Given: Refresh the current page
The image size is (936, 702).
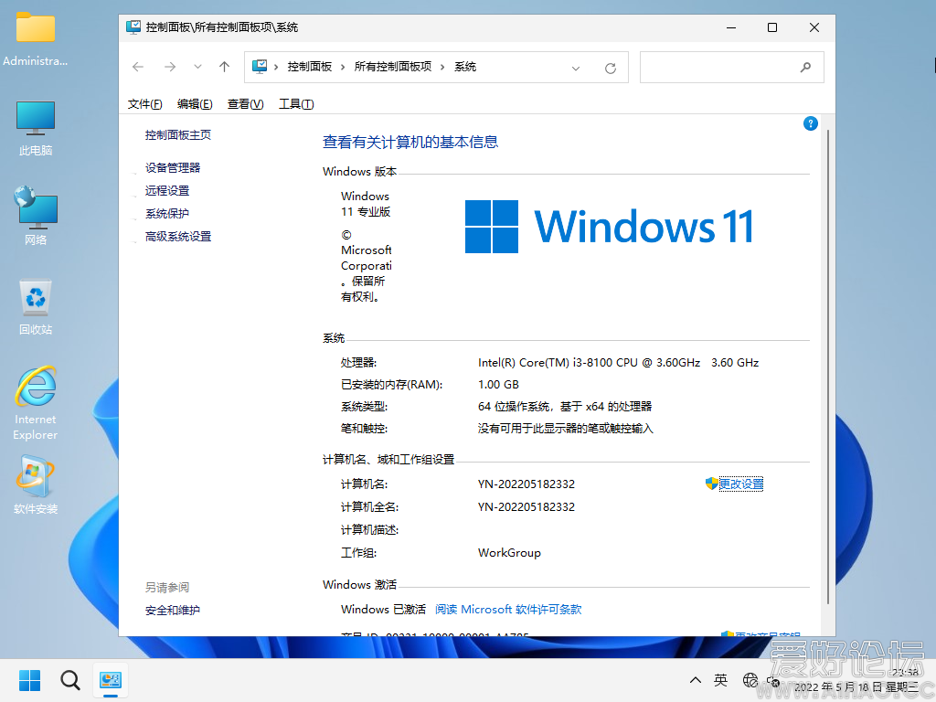Looking at the screenshot, I should click(x=610, y=68).
